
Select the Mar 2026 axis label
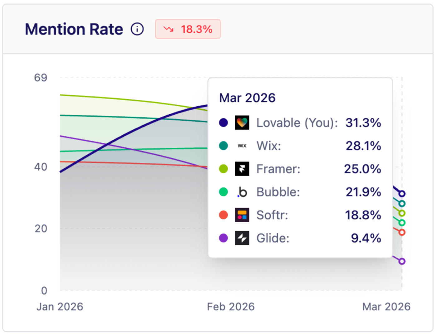coord(386,307)
